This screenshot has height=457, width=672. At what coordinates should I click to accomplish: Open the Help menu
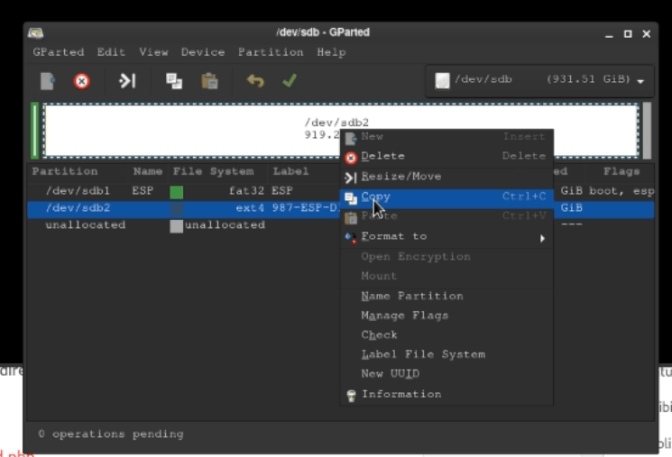pyautogui.click(x=331, y=52)
